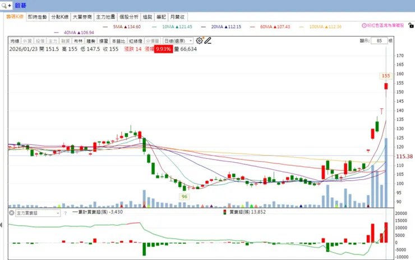Click the pink 粉紅色區塊 notice link

385,25
